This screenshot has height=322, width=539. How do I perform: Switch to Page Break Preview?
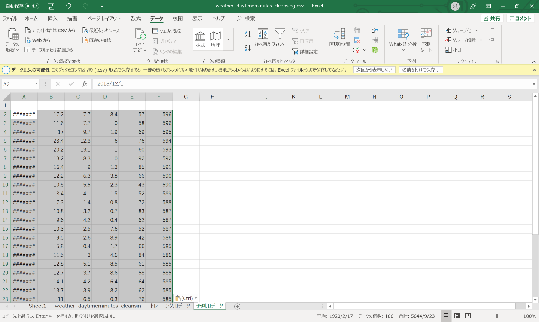[468, 316]
